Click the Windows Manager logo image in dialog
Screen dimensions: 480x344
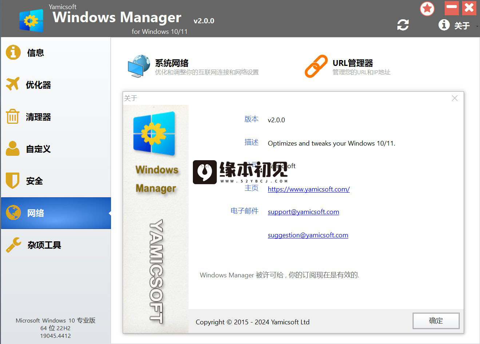coord(154,133)
